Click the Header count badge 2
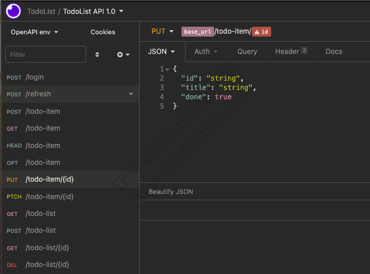 (304, 51)
